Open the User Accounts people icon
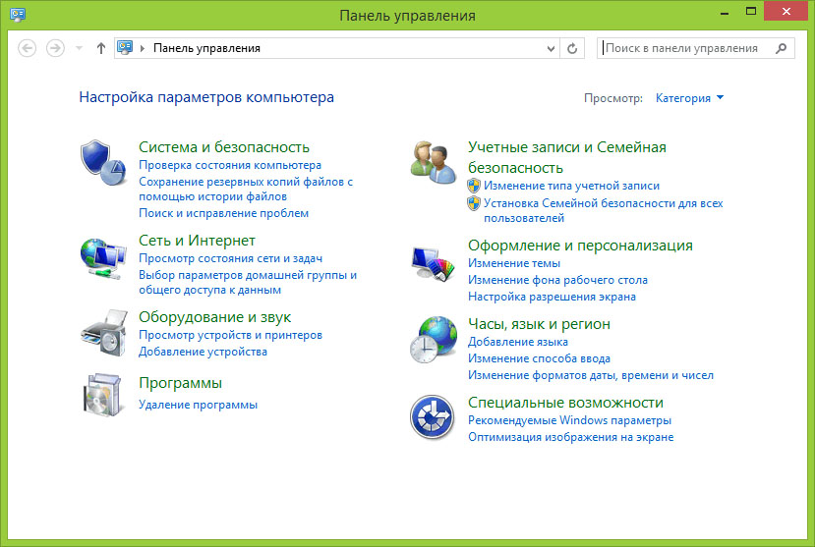 433,162
